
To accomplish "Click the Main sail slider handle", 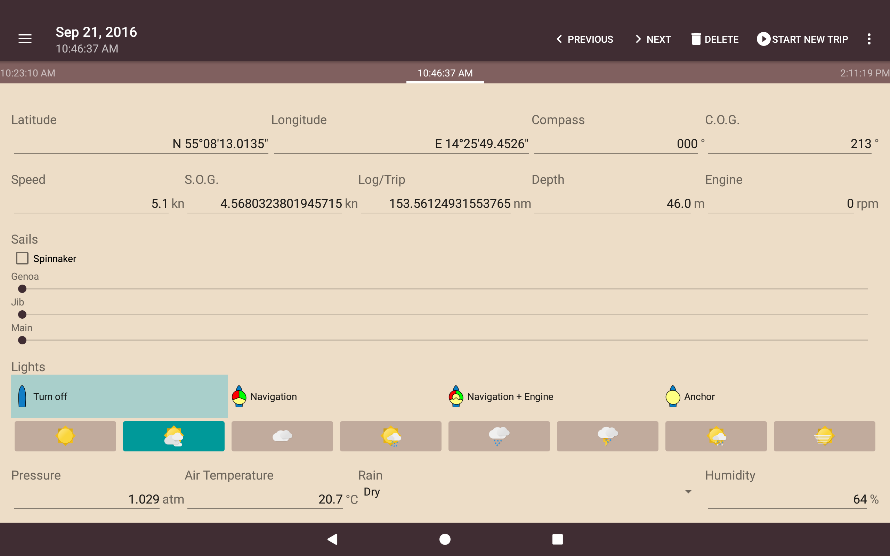I will pyautogui.click(x=22, y=340).
